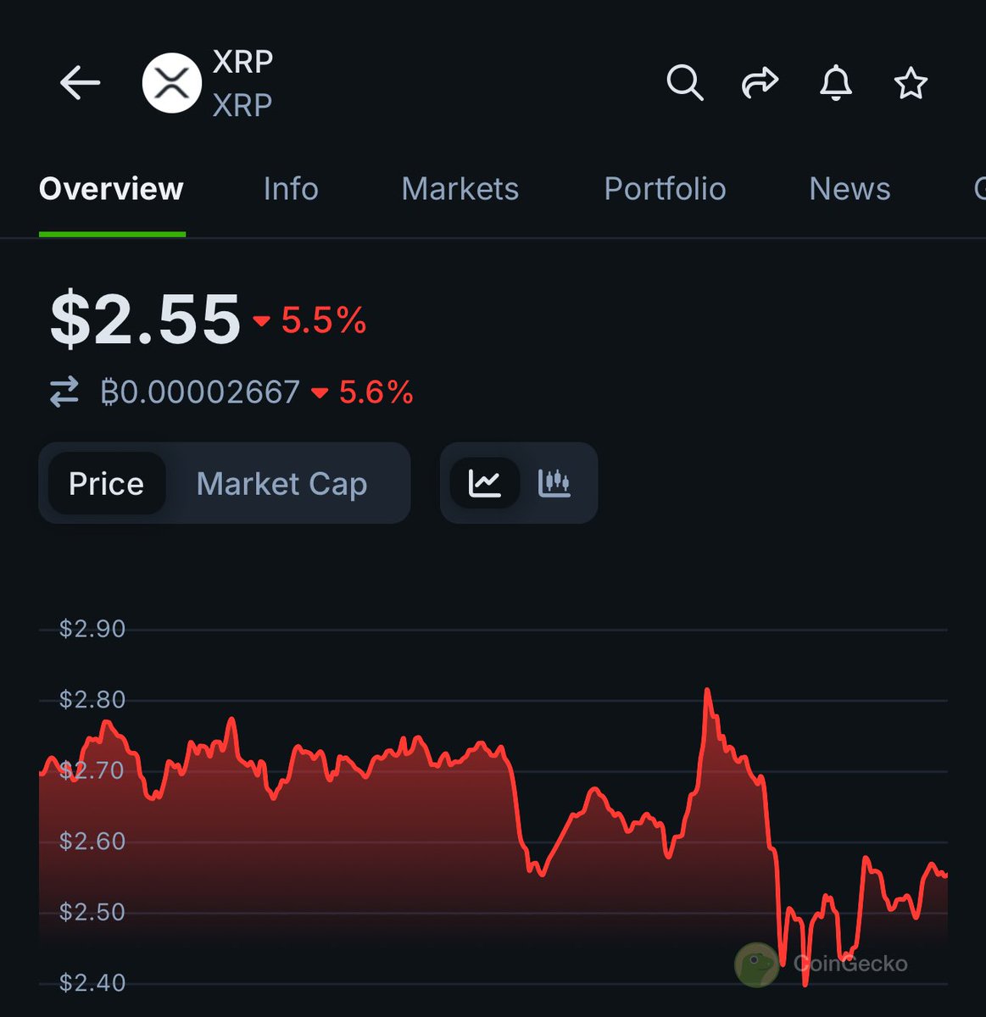Tap the chart's lowest dip point
This screenshot has height=1017, width=986.
(804, 987)
